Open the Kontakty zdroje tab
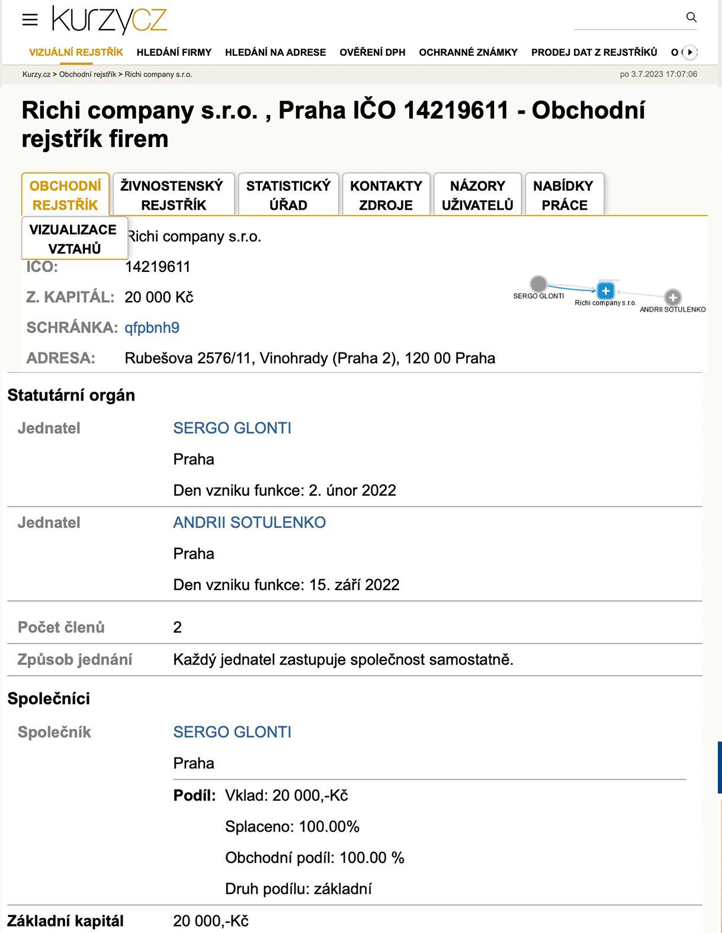The image size is (722, 933). click(386, 195)
